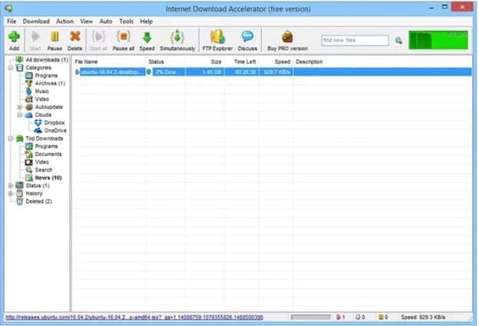Collapse the Top Downloads node
Screen dimensions: 479x326
point(11,138)
